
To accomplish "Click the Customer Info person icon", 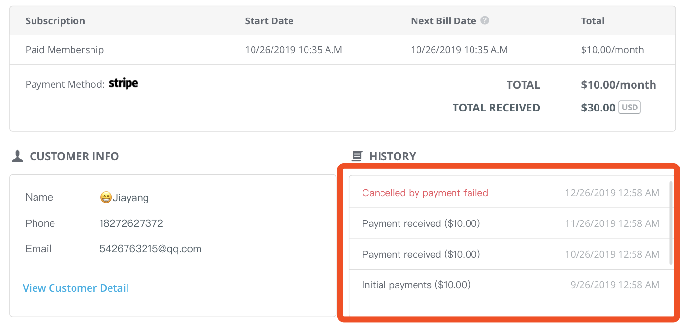I will click(18, 156).
